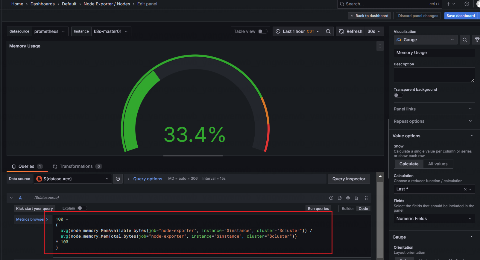This screenshot has width=480, height=260.
Task: Open the Instance k8s-master01 dropdown
Action: pos(110,31)
